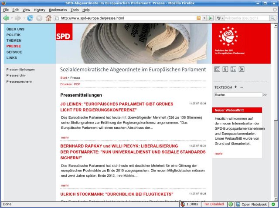
Task: Click the green Go arrow button
Action: tap(210, 18)
